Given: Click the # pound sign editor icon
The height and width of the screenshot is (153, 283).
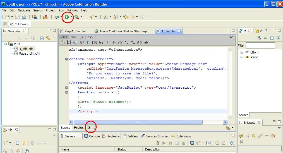Looking at the screenshot, I should pos(107,43).
